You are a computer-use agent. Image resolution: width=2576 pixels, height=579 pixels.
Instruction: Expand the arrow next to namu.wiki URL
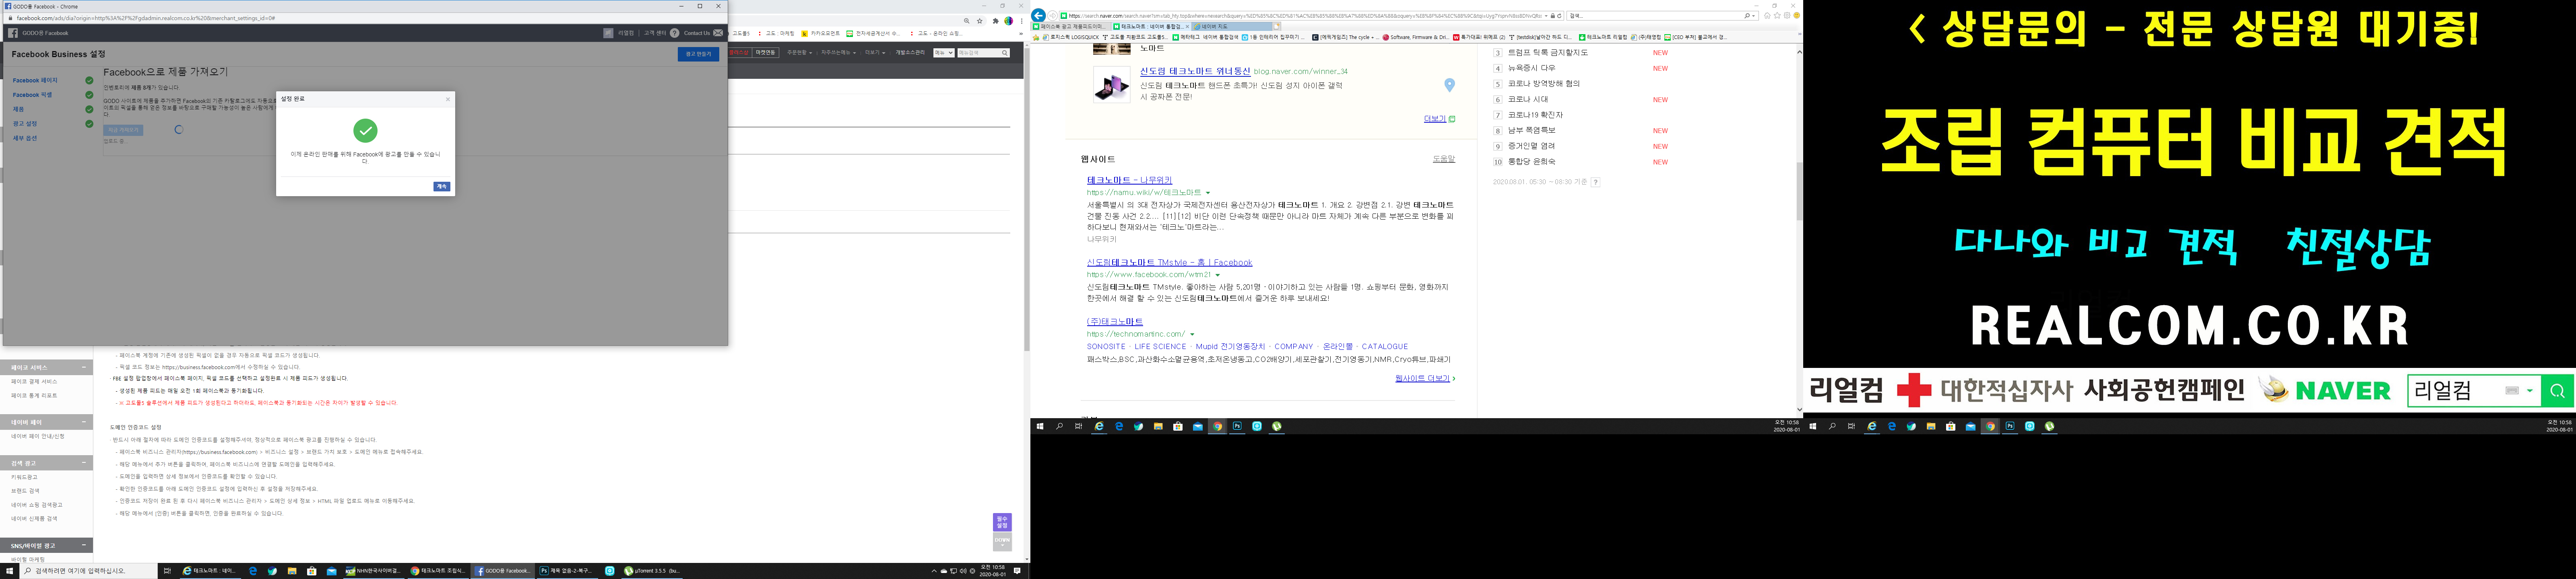tap(1208, 193)
